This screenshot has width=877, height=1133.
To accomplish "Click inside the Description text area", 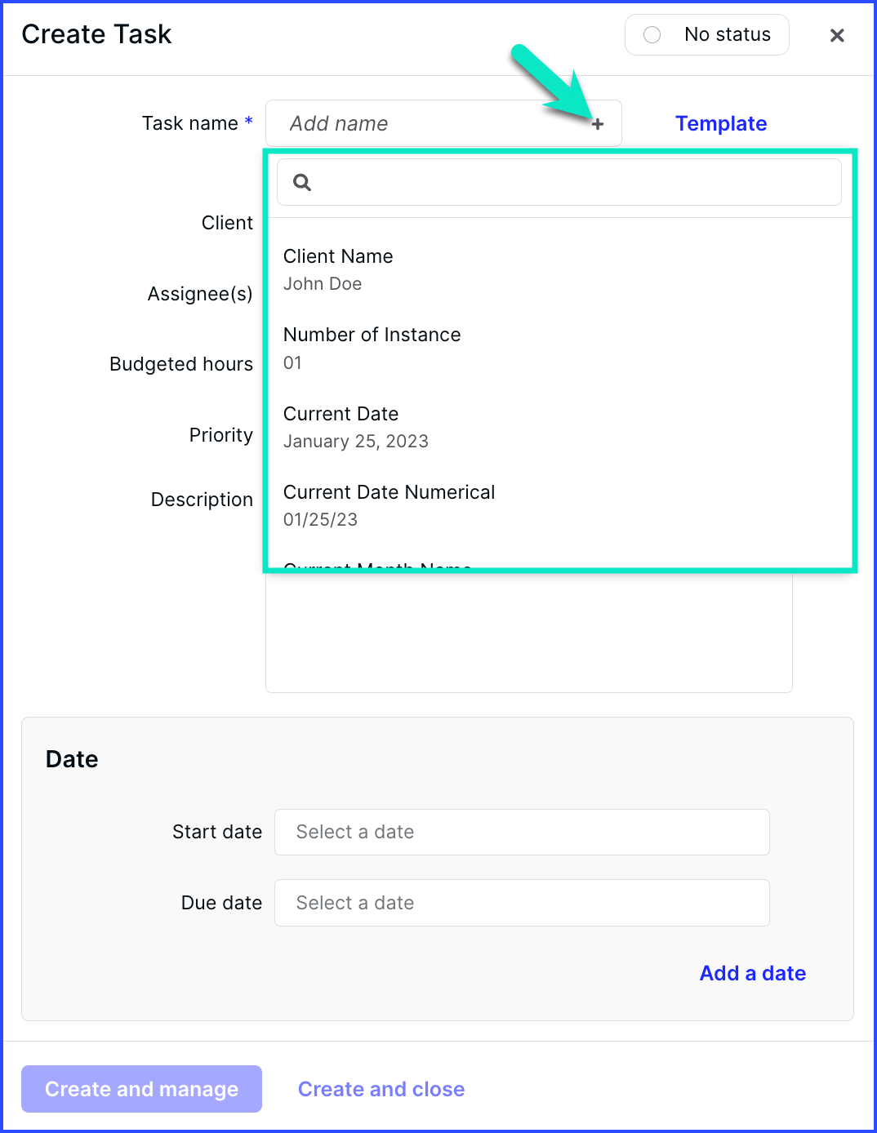I will (x=528, y=633).
